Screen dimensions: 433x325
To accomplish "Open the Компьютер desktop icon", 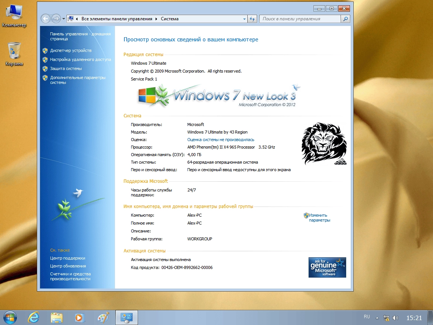I will coord(14,16).
